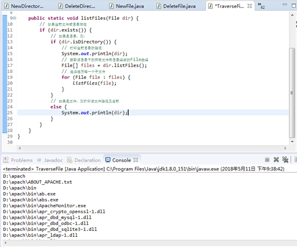Maximize the editor area
The width and height of the screenshot is (297, 247).
click(294, 5)
